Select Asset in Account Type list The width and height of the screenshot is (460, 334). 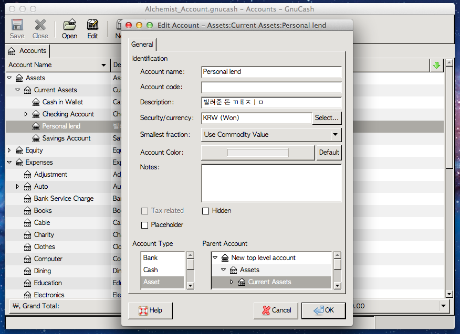(x=163, y=282)
